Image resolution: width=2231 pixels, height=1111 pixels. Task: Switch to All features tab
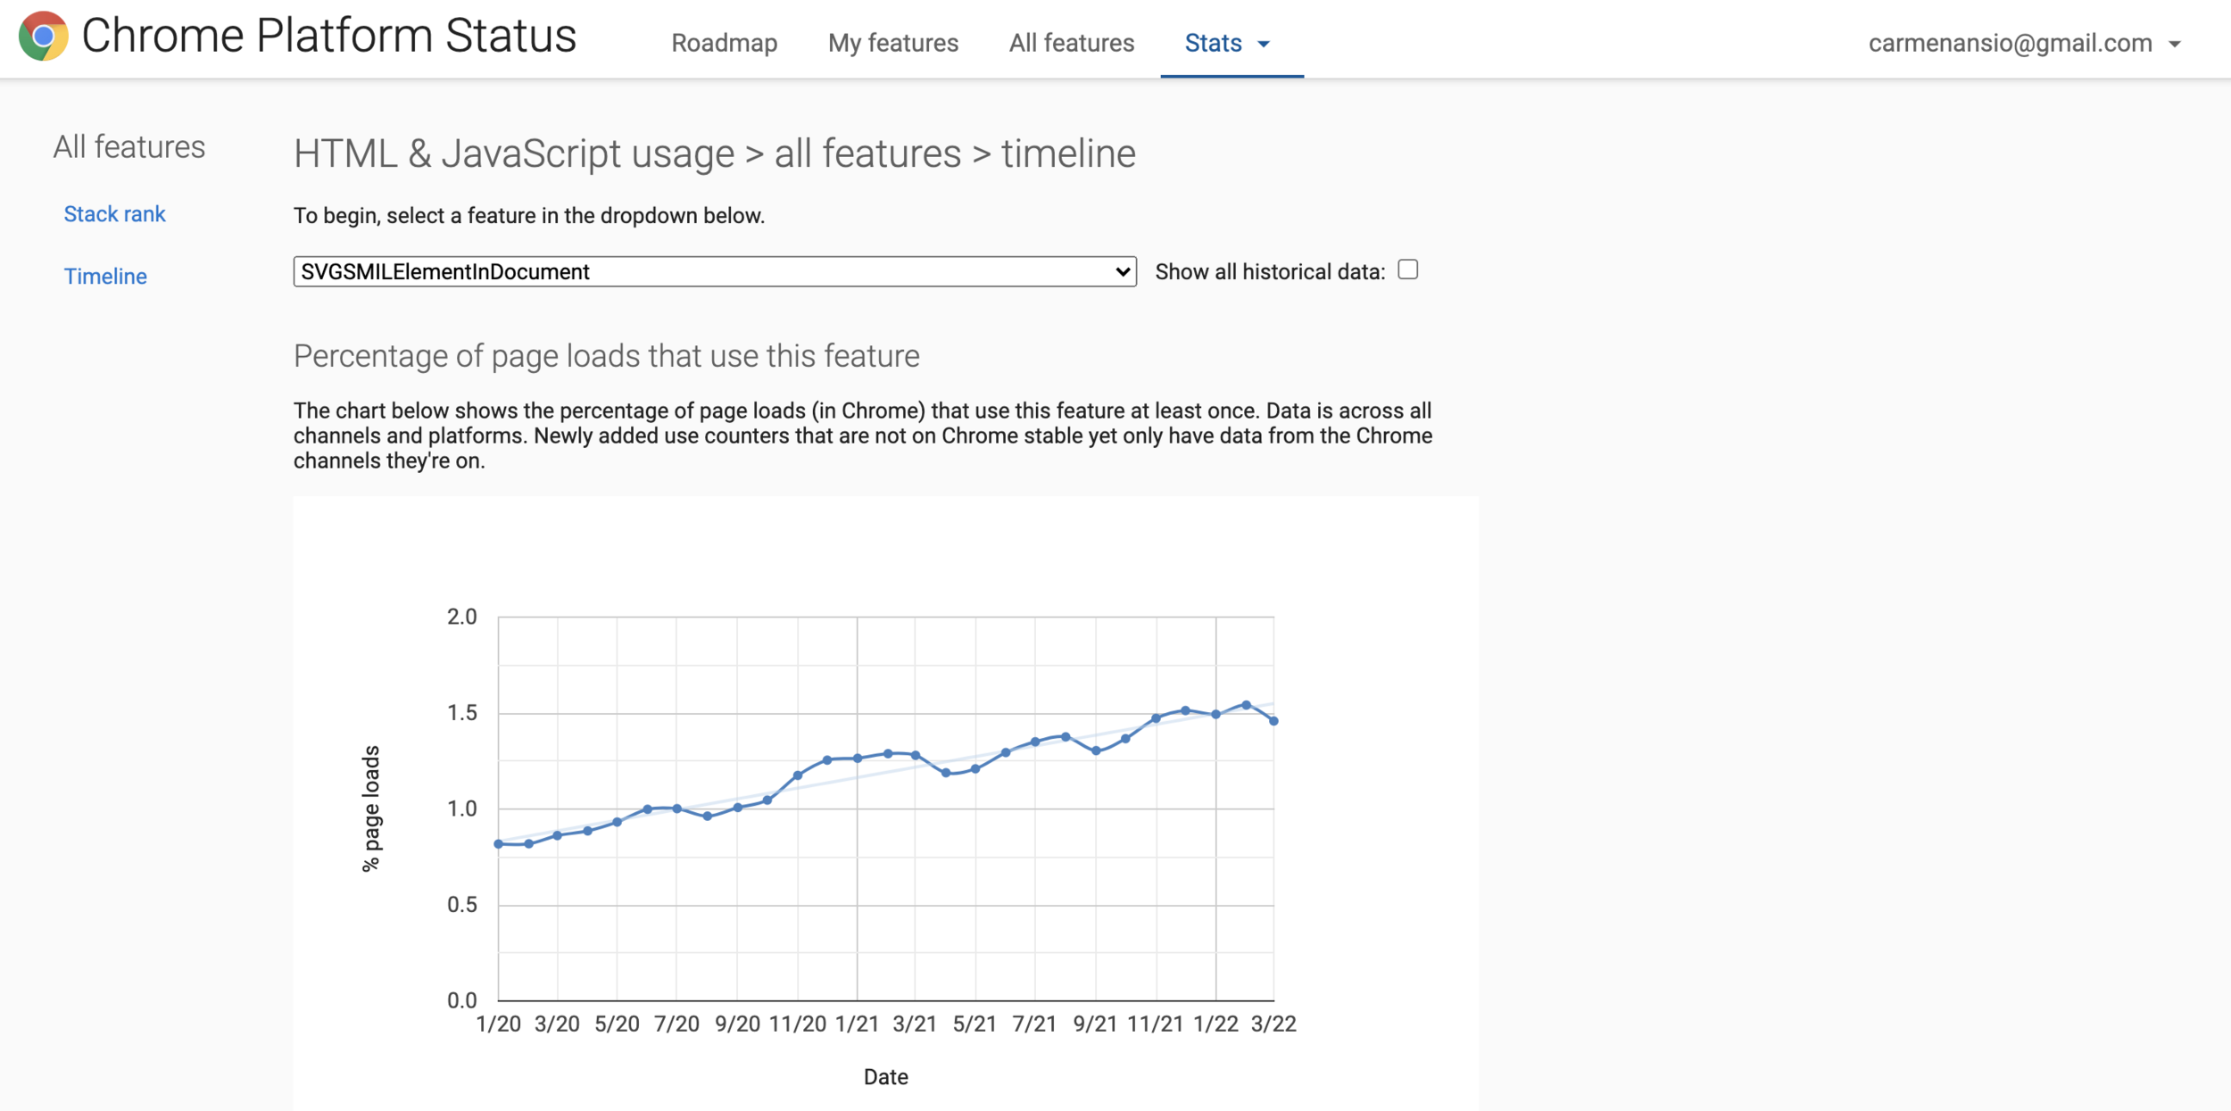coord(1071,43)
